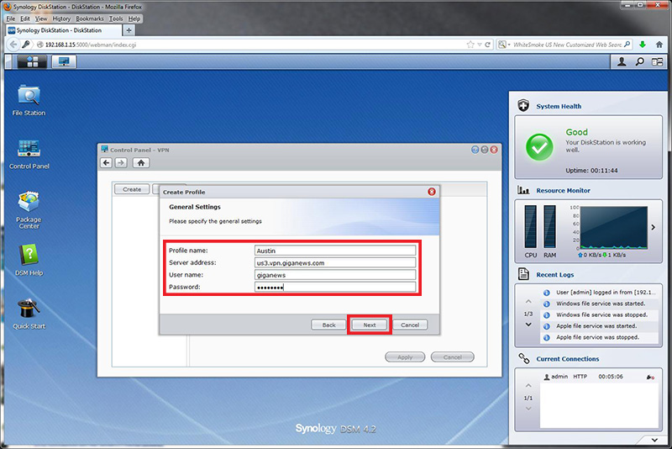672x449 pixels.
Task: Open File Station desktop icon
Action: click(x=29, y=100)
